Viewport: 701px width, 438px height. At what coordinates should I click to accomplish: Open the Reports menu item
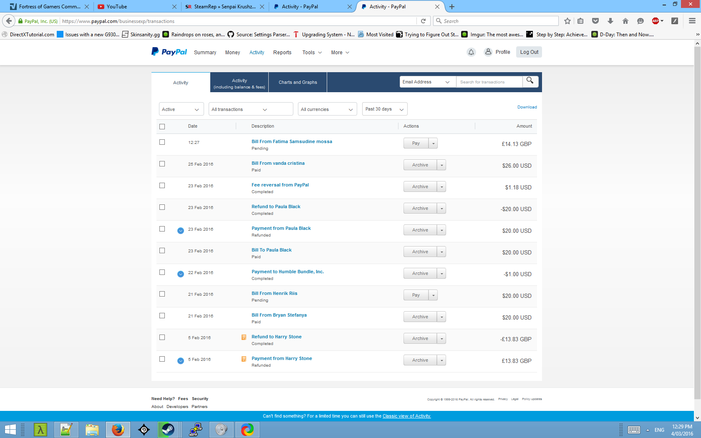pos(282,53)
